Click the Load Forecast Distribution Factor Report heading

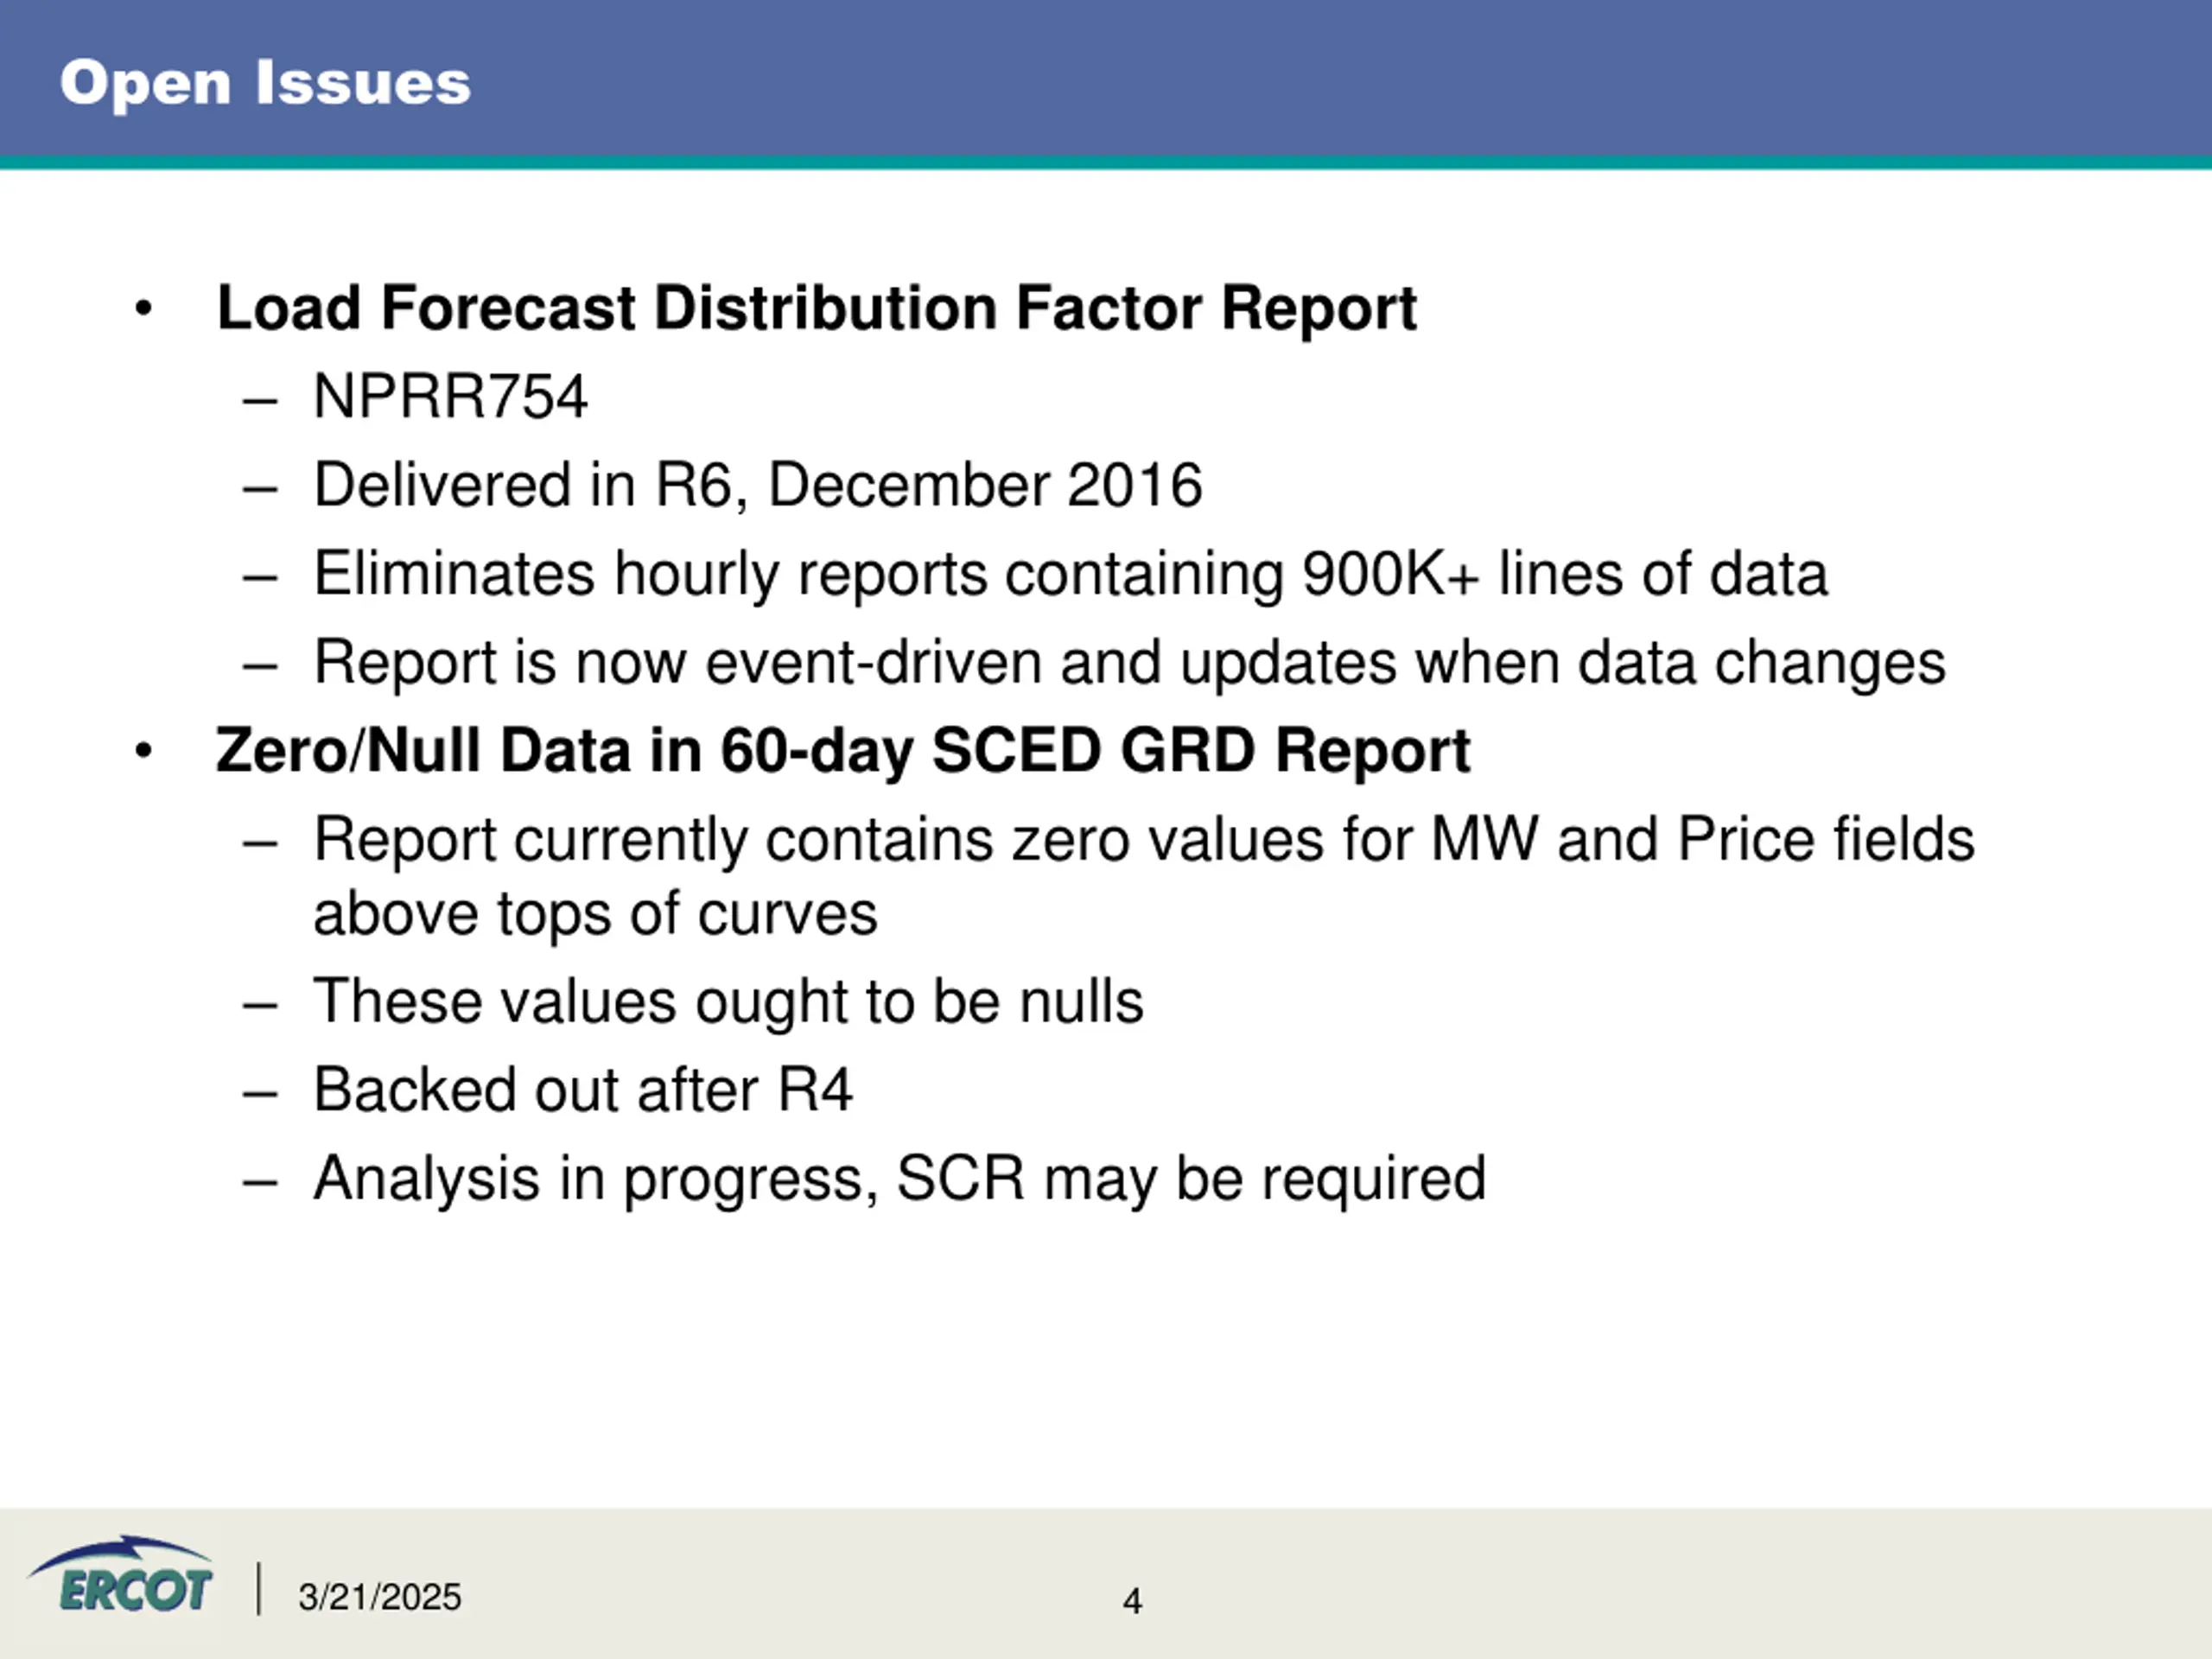[816, 307]
